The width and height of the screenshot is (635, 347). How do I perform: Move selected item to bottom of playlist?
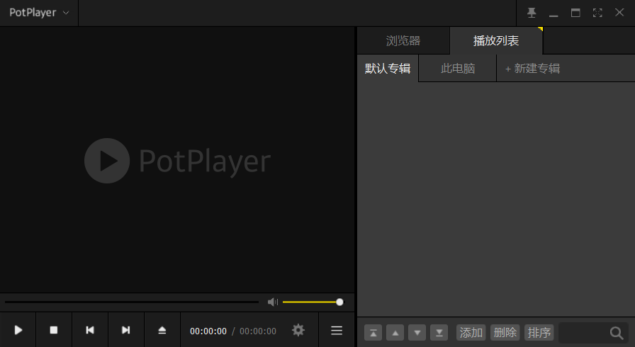[439, 332]
